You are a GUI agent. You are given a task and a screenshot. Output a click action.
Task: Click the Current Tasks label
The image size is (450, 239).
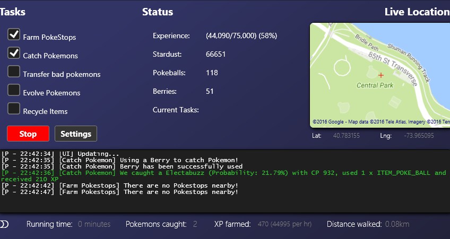[176, 110]
